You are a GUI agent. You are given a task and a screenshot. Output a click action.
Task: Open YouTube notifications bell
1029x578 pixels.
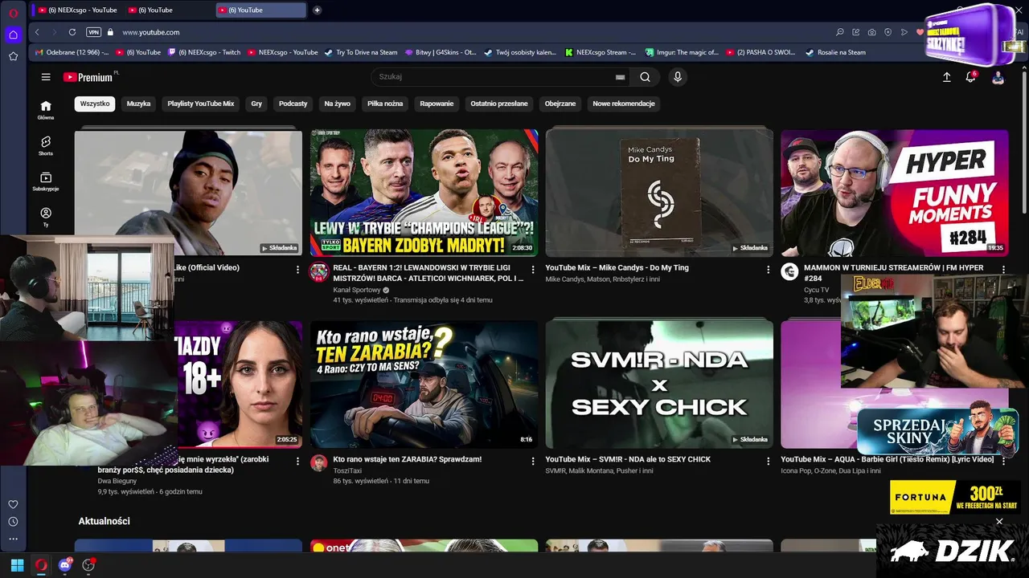[x=970, y=77]
